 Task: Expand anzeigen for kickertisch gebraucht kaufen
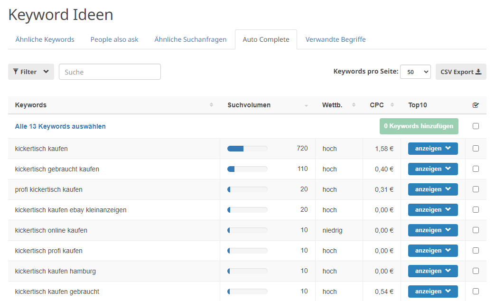(x=433, y=169)
